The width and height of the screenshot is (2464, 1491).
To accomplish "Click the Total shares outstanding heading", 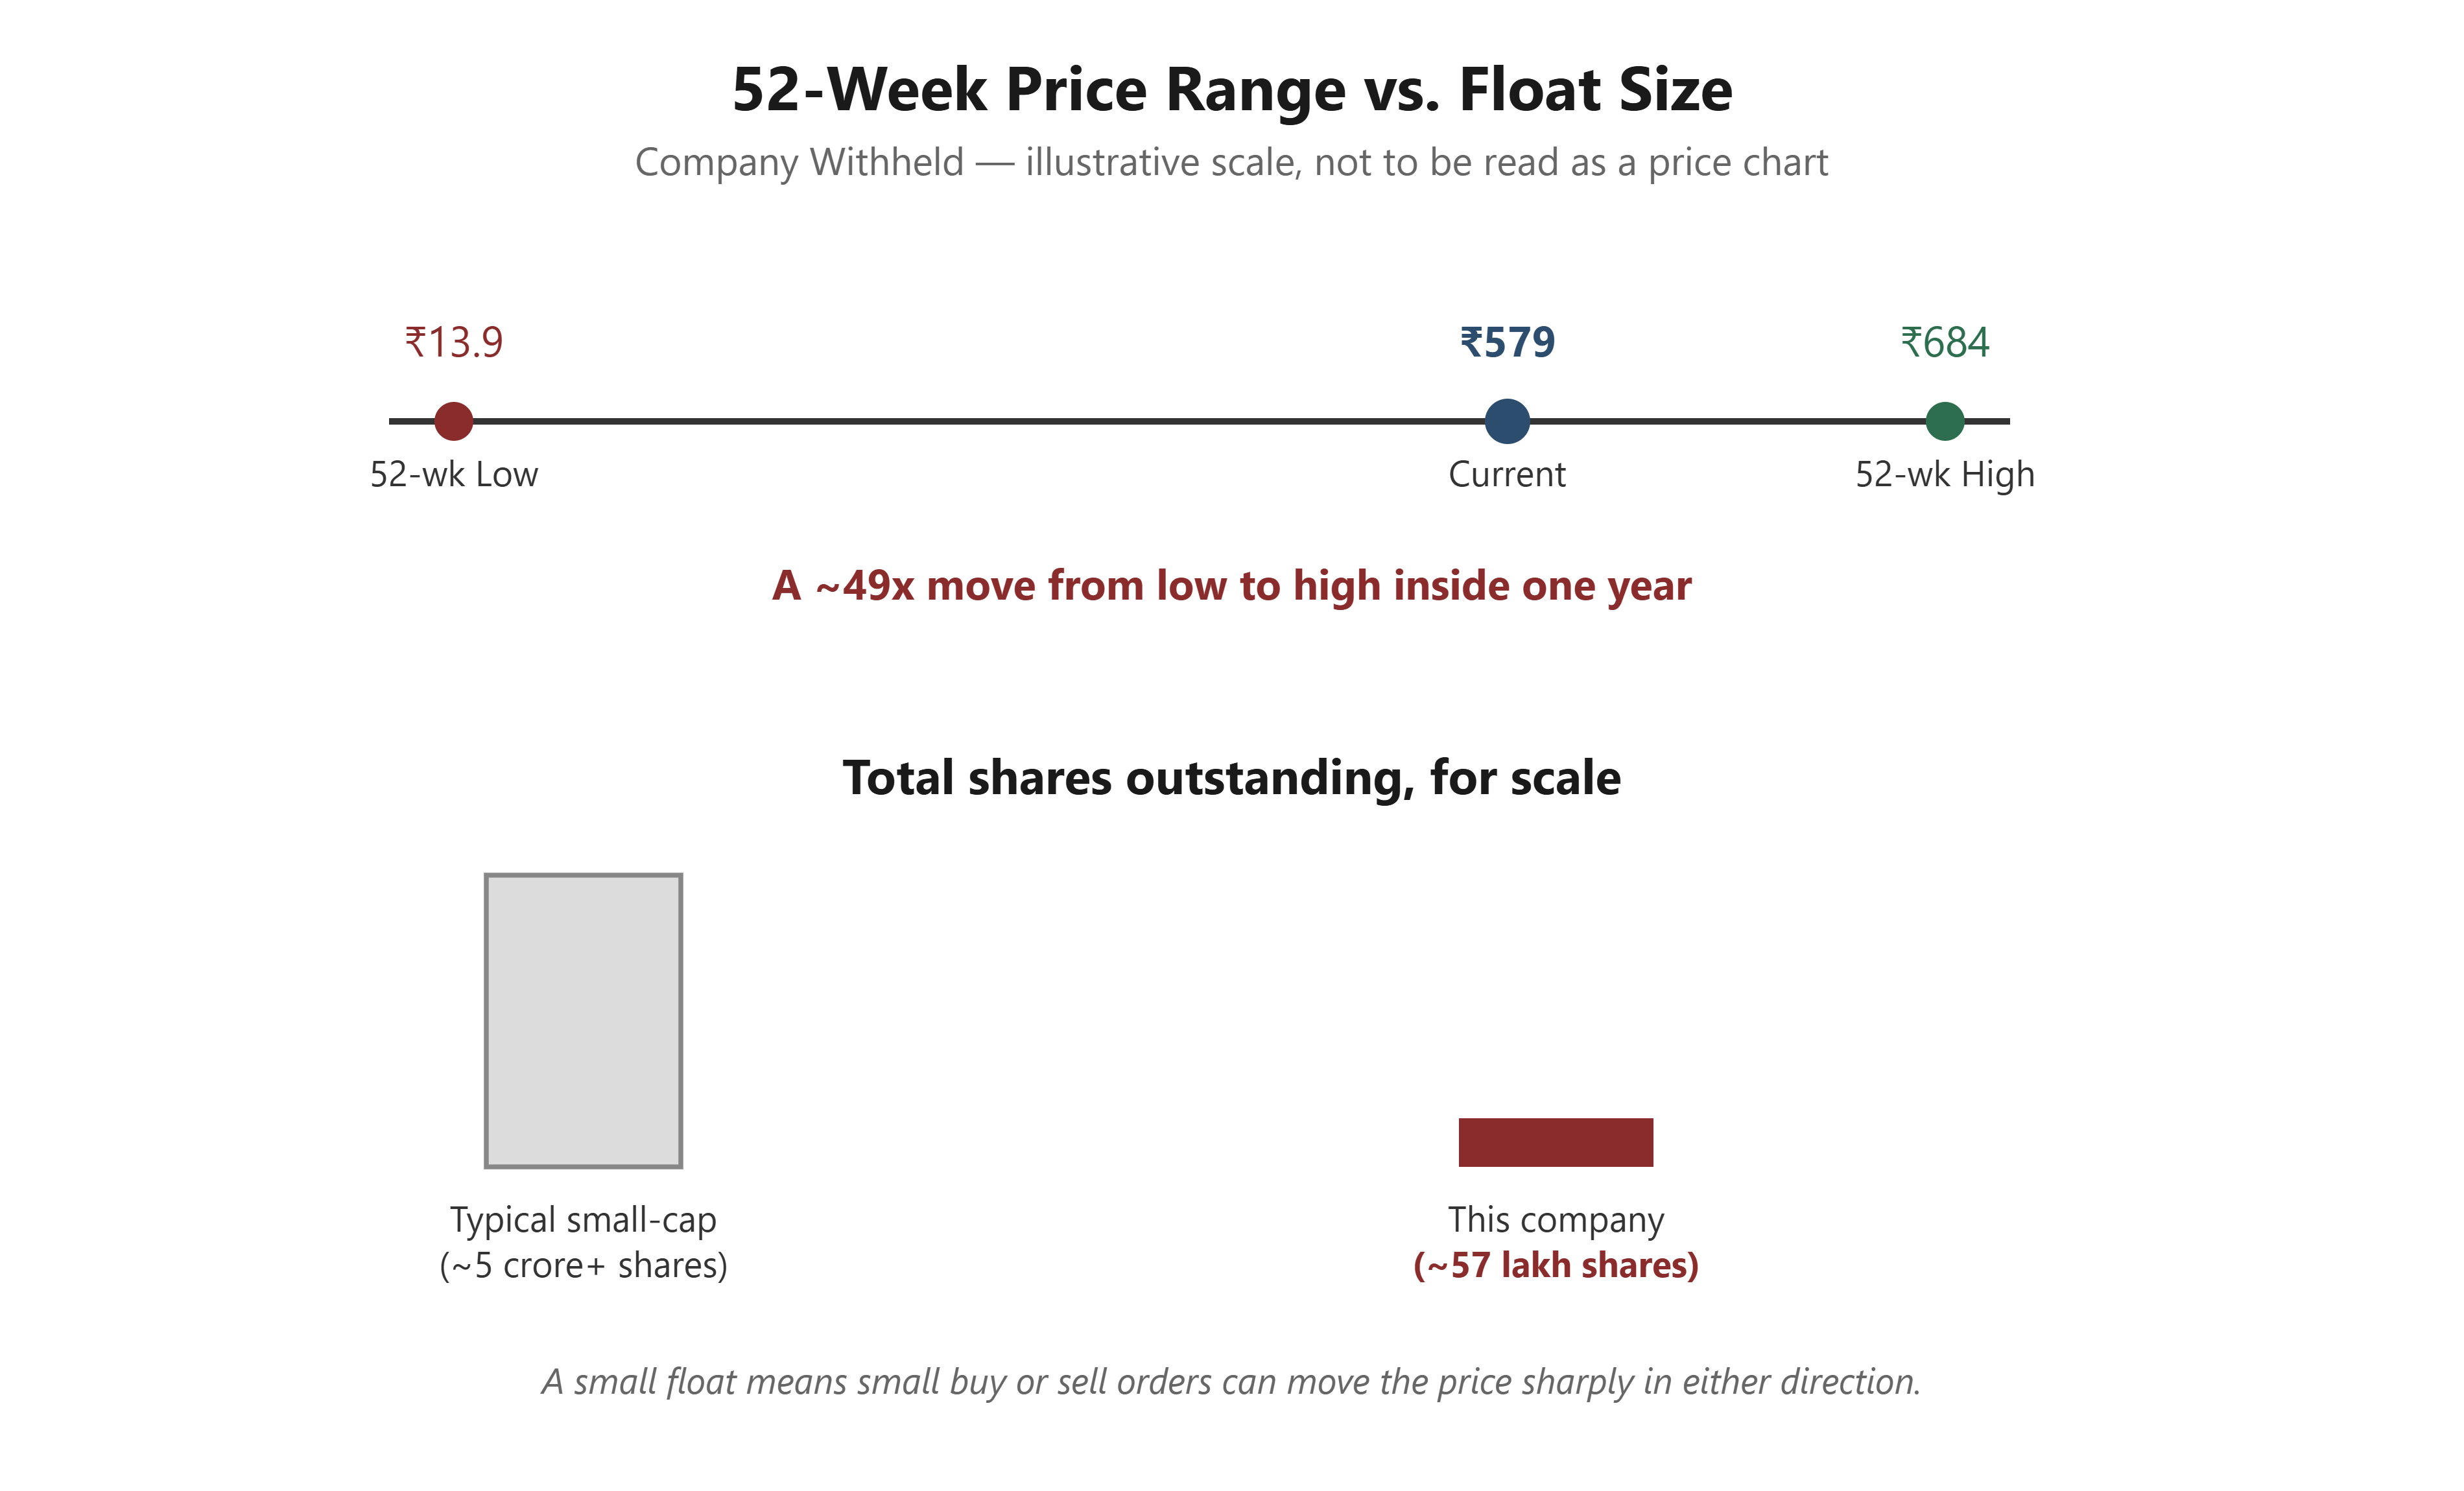I will point(1232,778).
